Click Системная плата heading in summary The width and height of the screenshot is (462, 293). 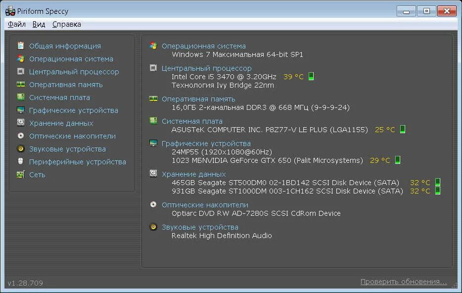tap(192, 121)
